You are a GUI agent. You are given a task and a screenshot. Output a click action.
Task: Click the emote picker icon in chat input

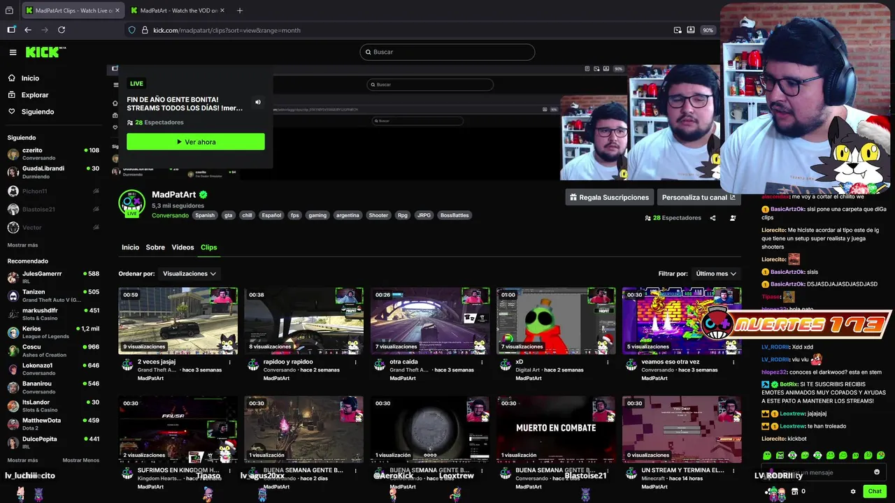point(877,472)
